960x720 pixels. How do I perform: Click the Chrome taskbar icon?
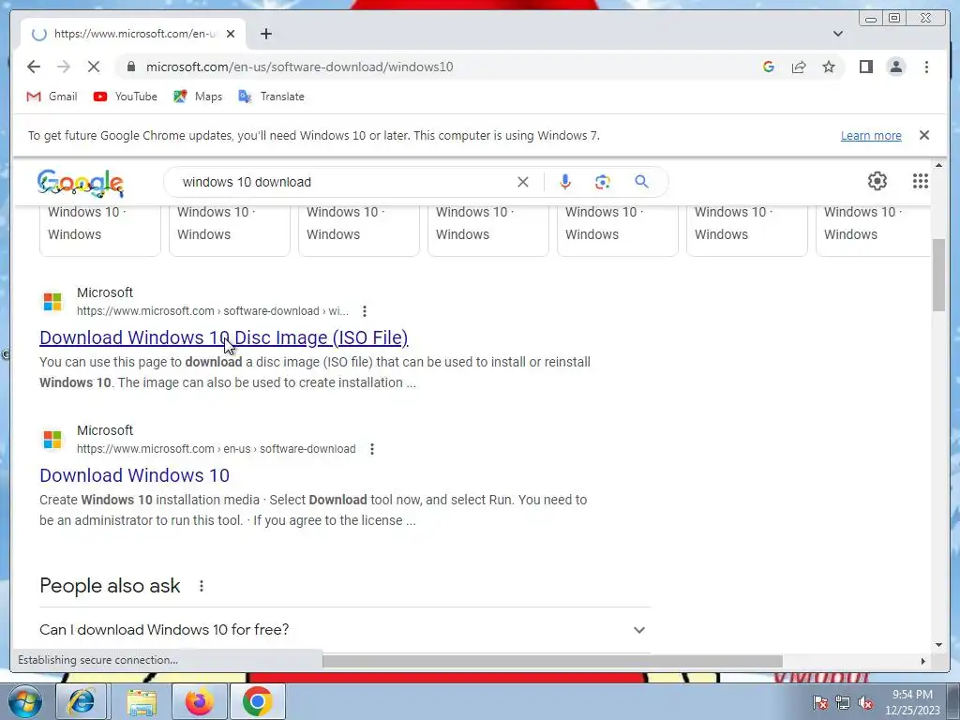(257, 701)
